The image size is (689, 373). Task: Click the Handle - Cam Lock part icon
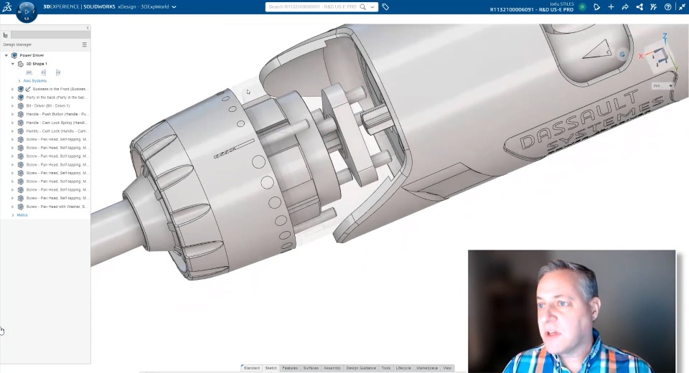pyautogui.click(x=21, y=131)
